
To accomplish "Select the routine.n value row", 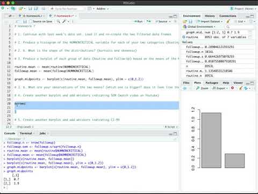I will [x=218, y=76].
